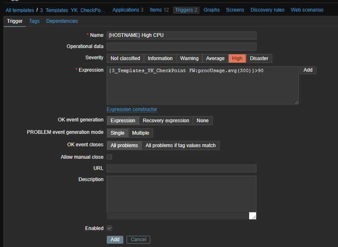Click the bottom Add submit button
This screenshot has height=247, width=338.
[115, 240]
